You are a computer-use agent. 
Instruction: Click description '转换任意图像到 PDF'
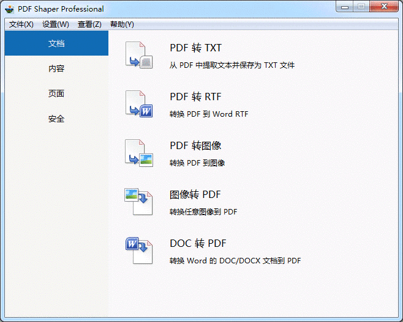(203, 212)
